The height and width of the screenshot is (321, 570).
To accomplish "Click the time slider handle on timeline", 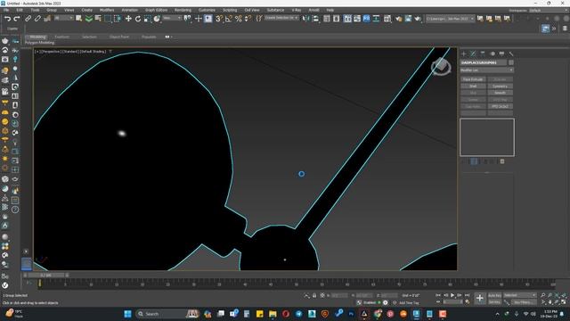I will (x=45, y=276).
